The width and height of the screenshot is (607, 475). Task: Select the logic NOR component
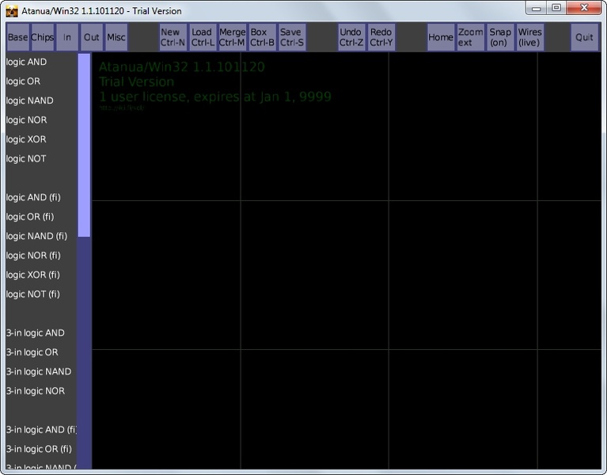[x=26, y=120]
